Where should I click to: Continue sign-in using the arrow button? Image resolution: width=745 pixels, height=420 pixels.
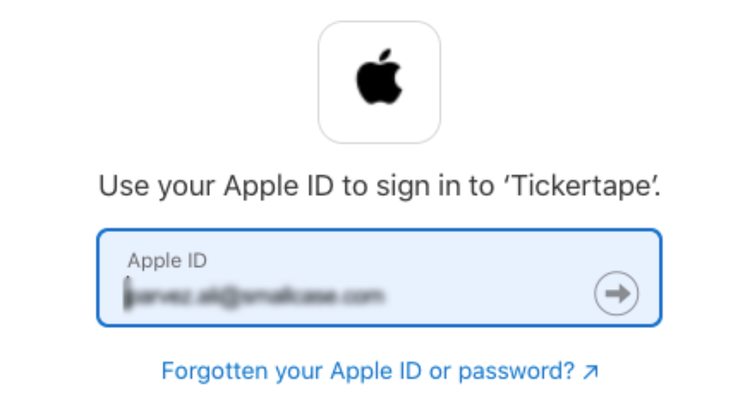[616, 293]
